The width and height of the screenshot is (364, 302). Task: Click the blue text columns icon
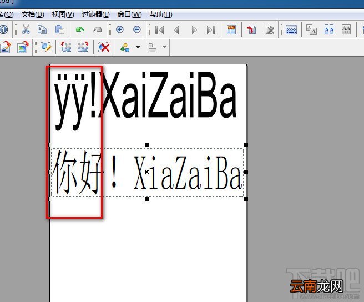coord(329,29)
